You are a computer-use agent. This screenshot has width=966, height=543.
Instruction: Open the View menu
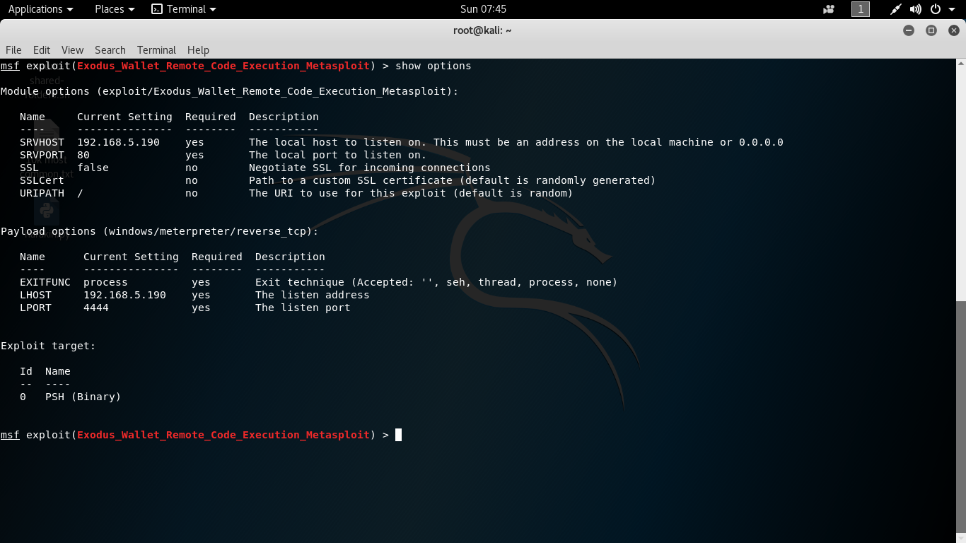pos(72,50)
